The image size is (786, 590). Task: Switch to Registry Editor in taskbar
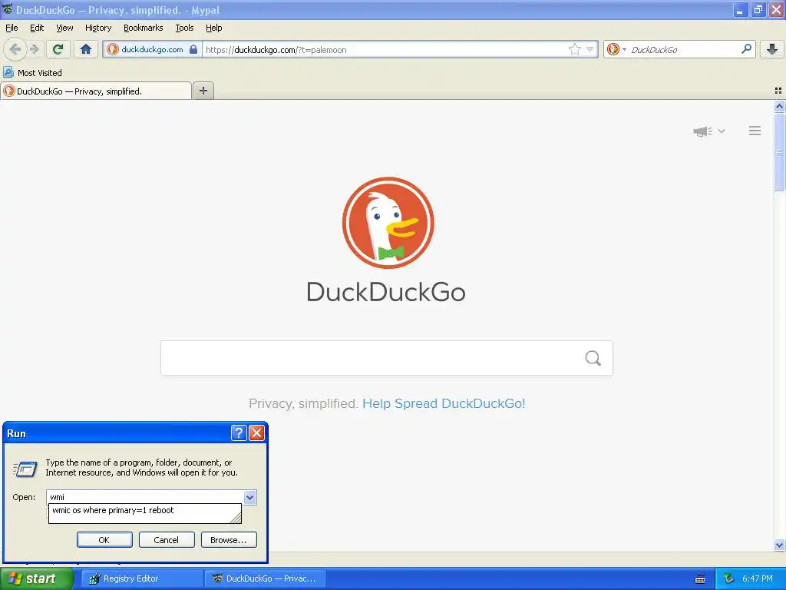click(x=142, y=578)
